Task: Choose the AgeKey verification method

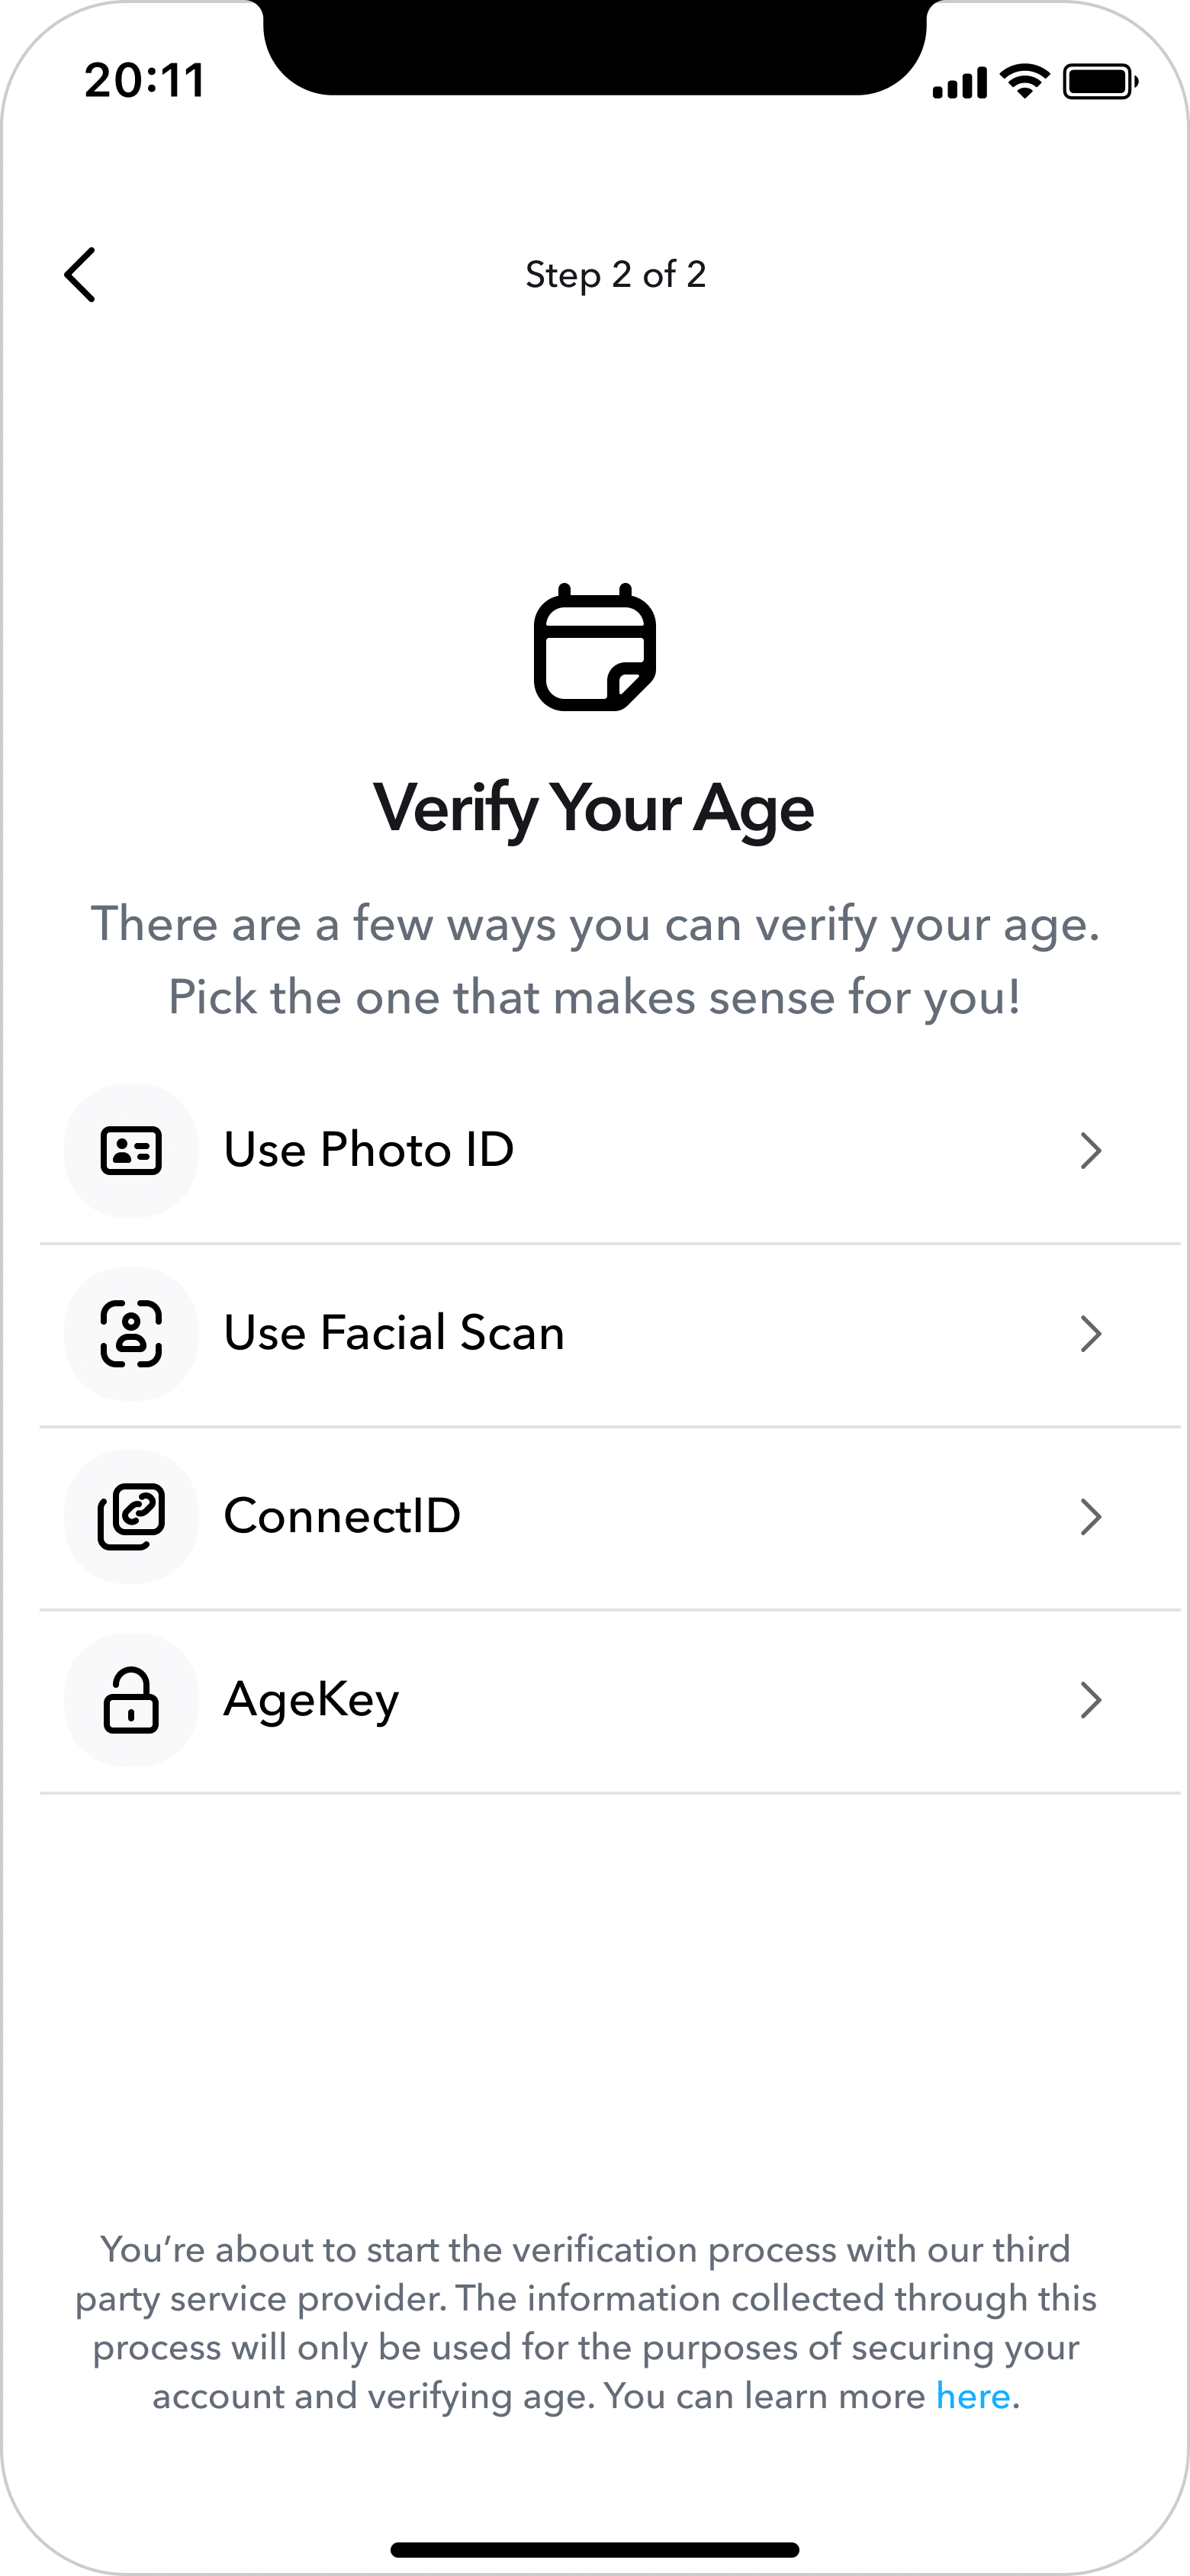Action: tap(311, 1699)
